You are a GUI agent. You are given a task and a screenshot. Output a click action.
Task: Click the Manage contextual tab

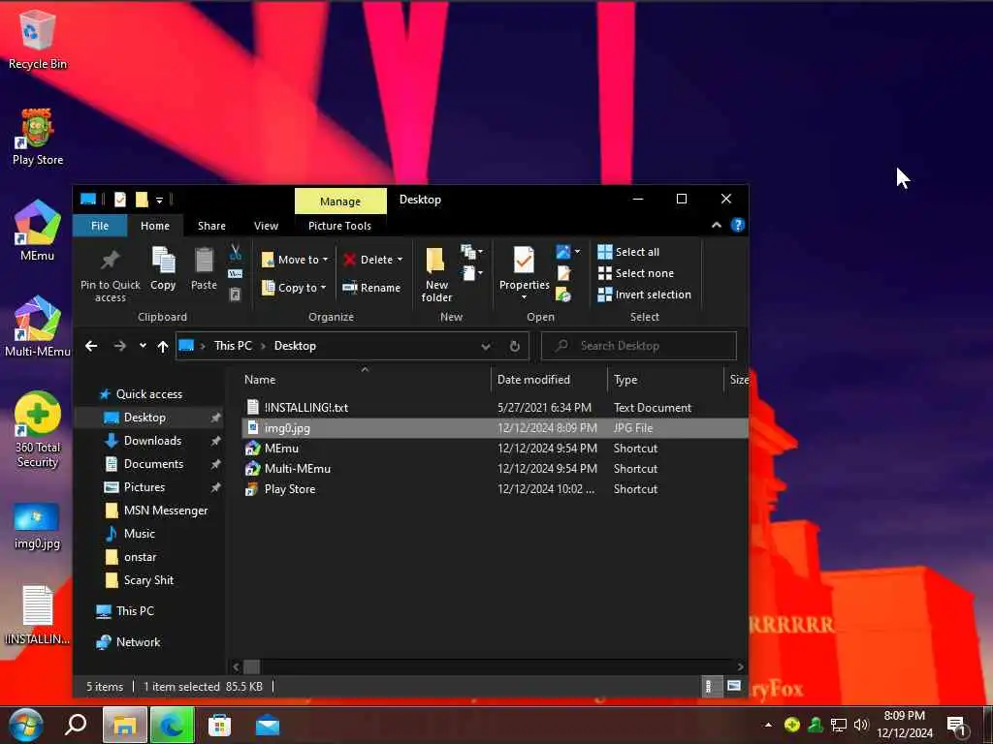340,201
